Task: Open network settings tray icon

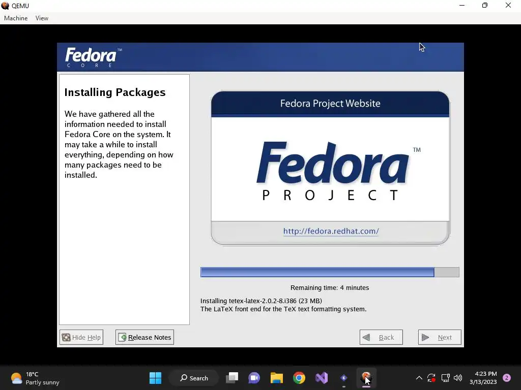Action: tap(445, 378)
